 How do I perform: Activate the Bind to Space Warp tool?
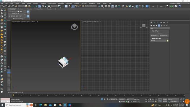[16, 6]
